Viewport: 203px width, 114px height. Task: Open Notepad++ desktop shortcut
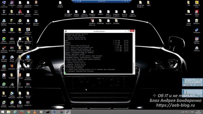[x=197, y=22]
